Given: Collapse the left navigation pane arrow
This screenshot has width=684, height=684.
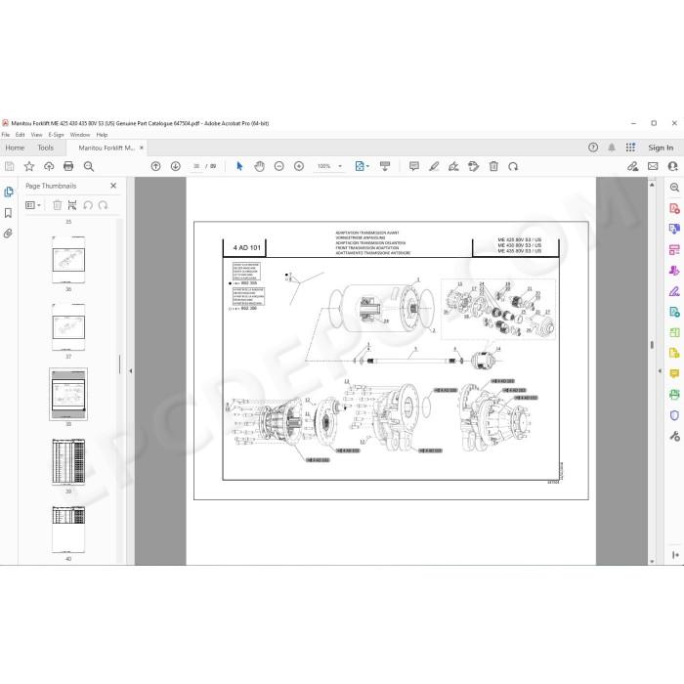Looking at the screenshot, I should click(x=130, y=371).
